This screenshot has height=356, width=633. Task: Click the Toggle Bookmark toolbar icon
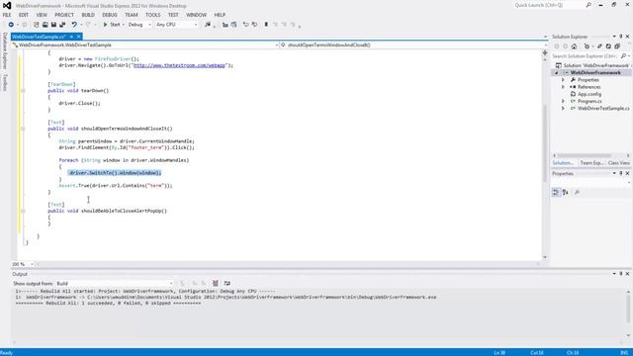[266, 25]
